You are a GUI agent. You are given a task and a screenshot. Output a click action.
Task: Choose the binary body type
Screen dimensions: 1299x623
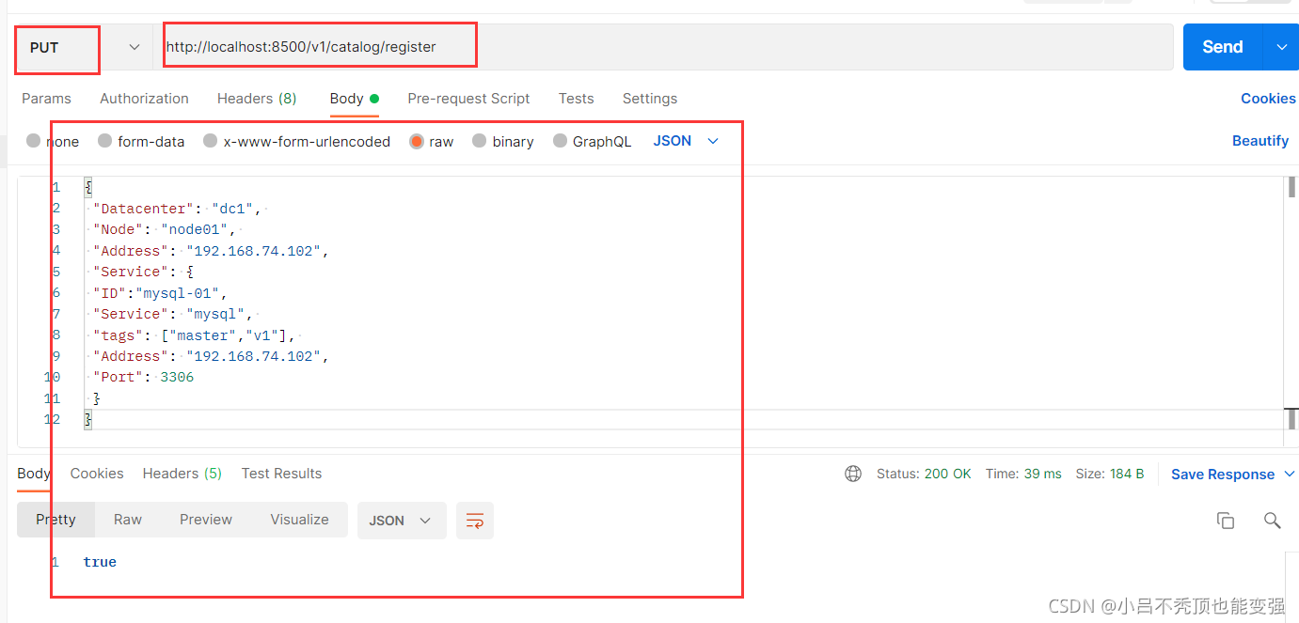point(502,141)
